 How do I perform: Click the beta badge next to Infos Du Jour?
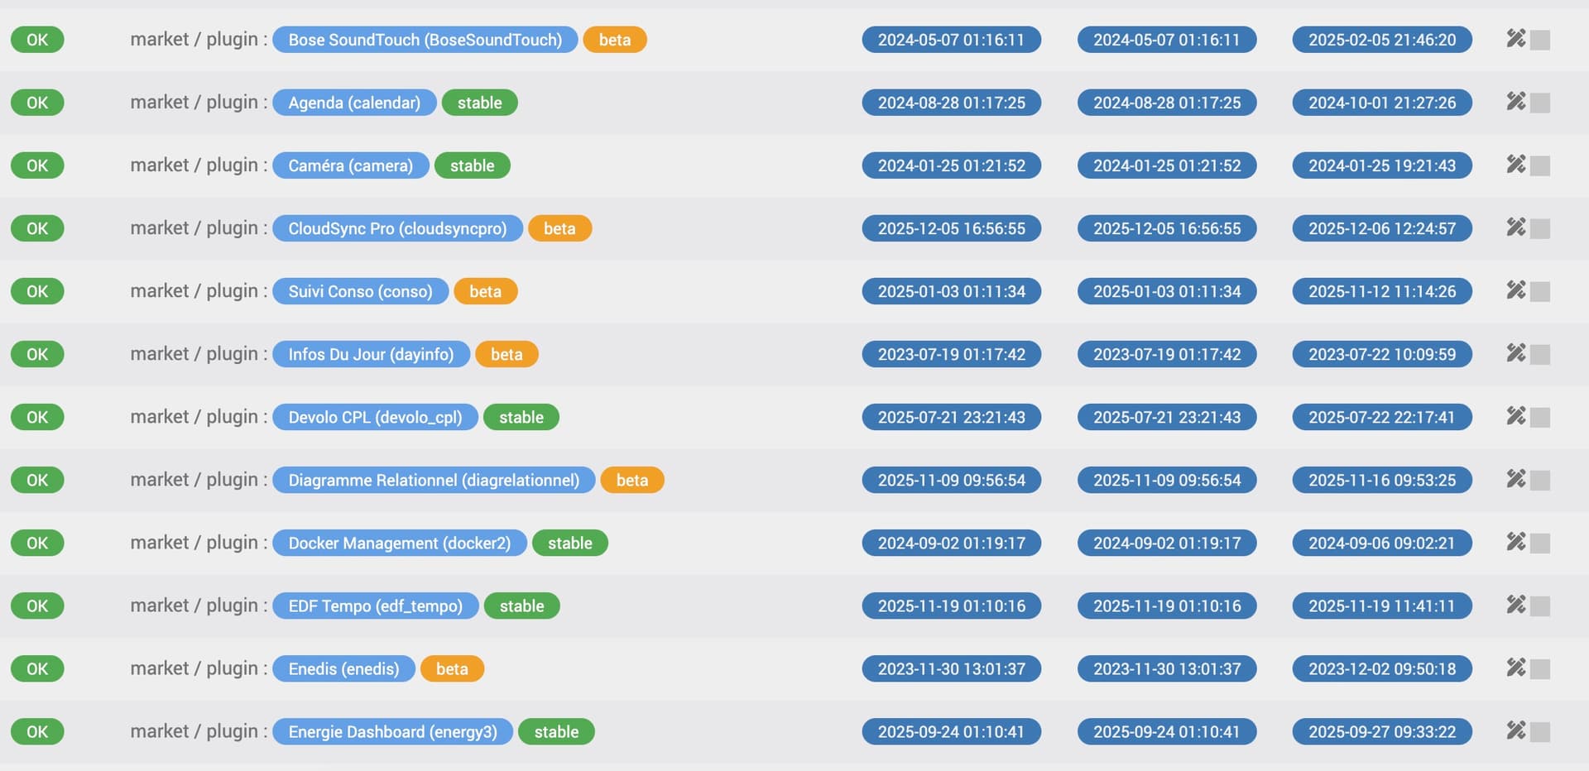(506, 354)
